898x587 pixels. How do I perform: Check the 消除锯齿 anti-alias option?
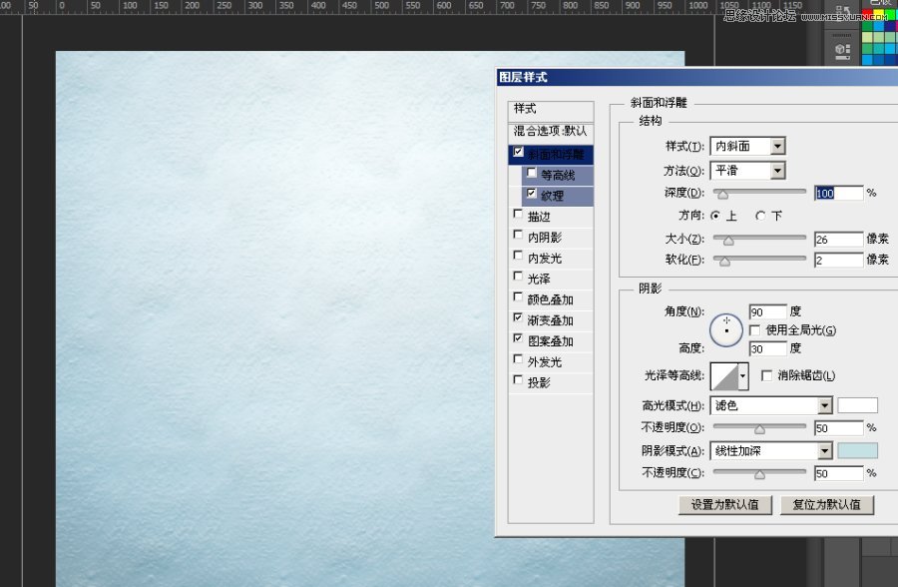coord(766,375)
